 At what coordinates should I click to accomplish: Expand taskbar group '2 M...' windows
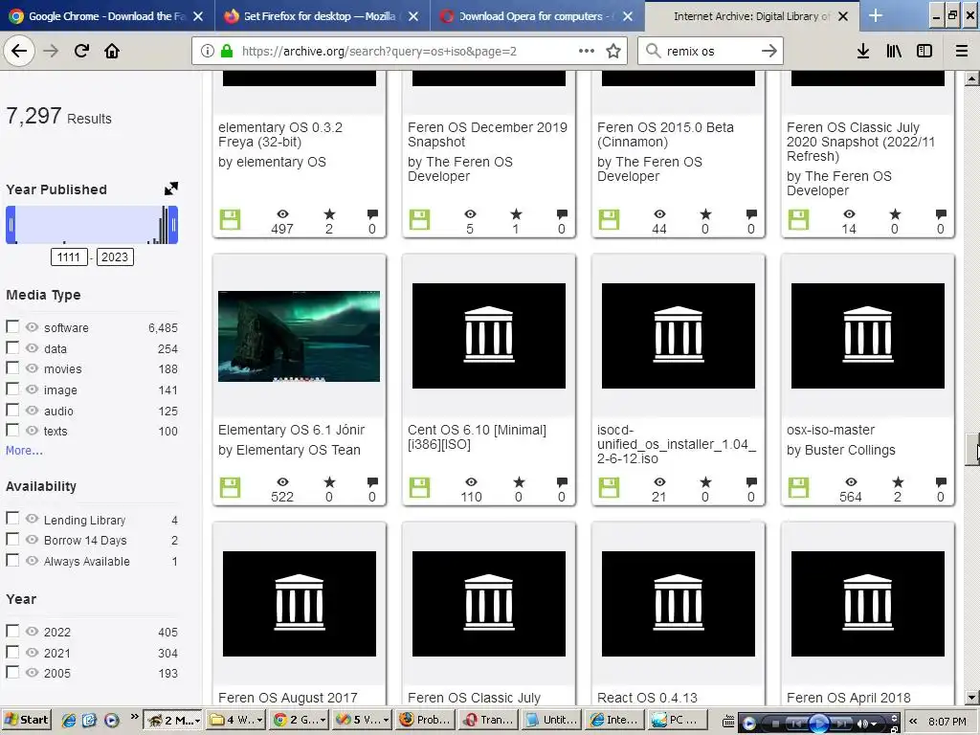pos(173,720)
